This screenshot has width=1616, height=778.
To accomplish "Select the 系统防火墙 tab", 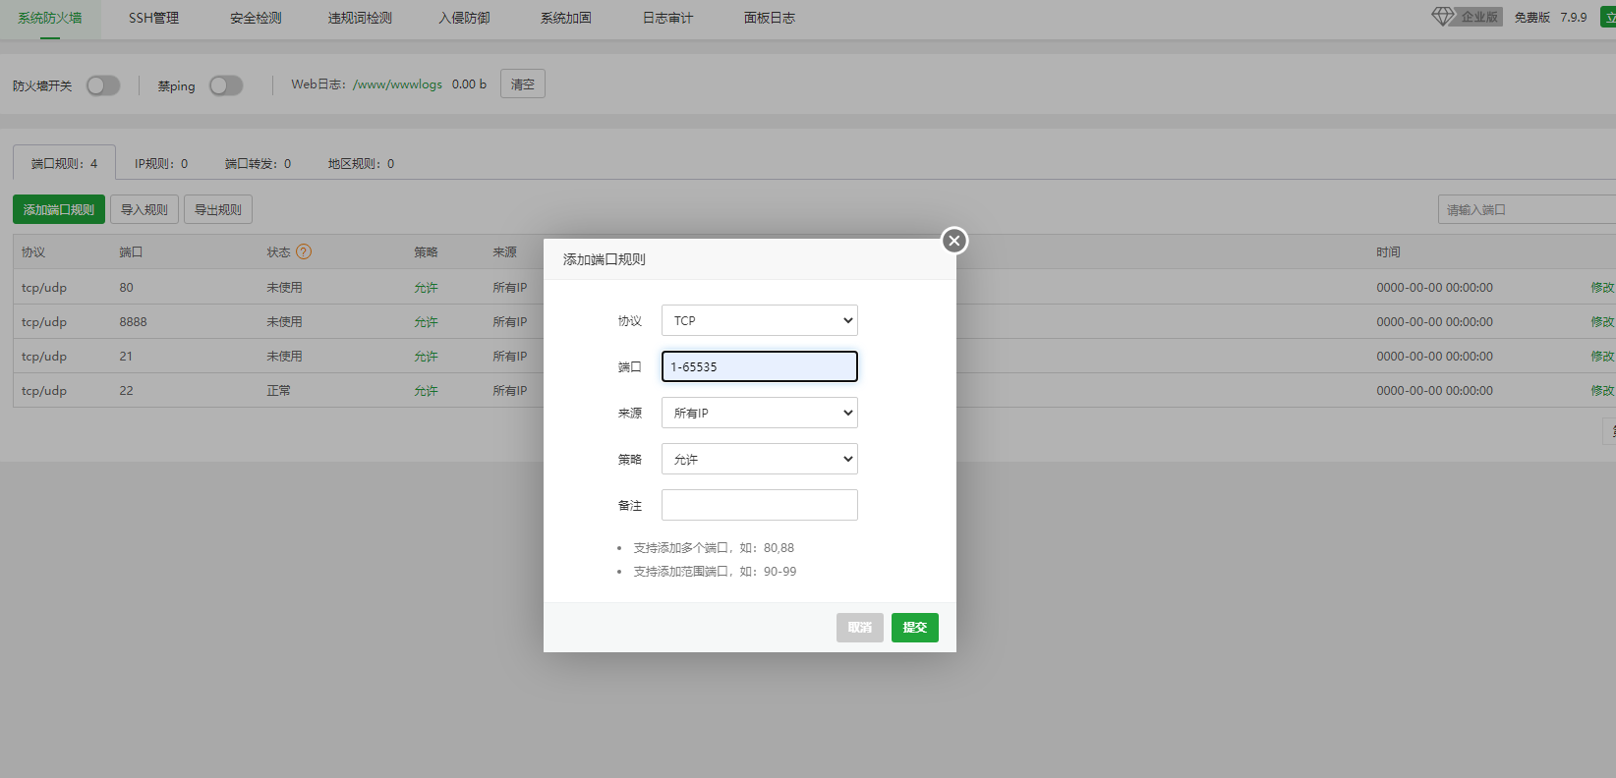I will click(50, 18).
